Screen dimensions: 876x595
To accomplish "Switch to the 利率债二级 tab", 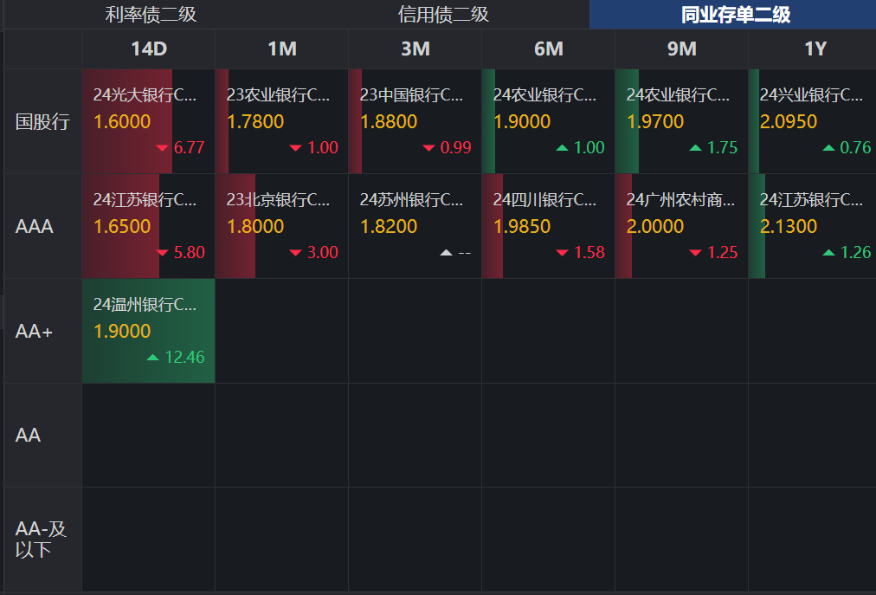I will (151, 15).
